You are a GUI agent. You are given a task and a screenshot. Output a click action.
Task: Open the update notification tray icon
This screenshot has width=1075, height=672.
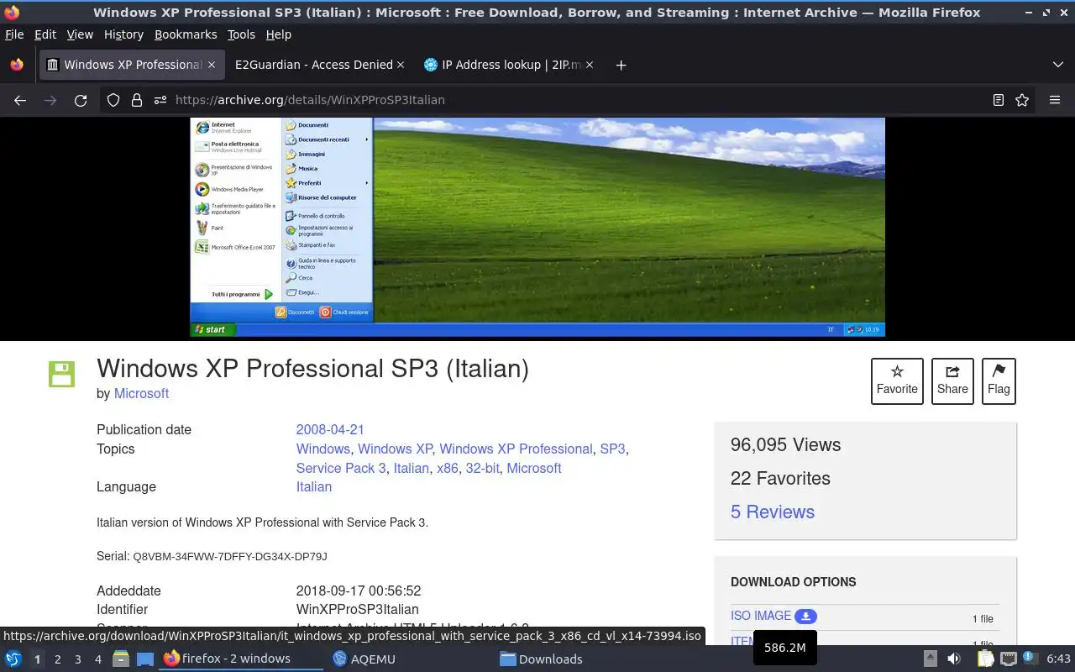tap(1028, 658)
